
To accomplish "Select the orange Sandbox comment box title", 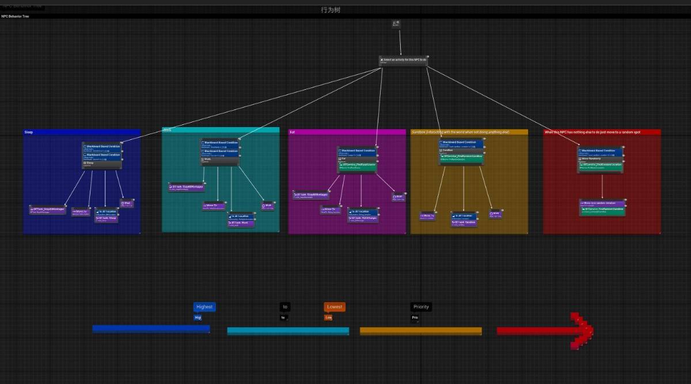I will click(x=469, y=132).
